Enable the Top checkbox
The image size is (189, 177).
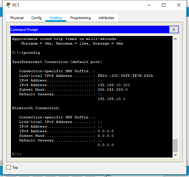[x=9, y=167]
